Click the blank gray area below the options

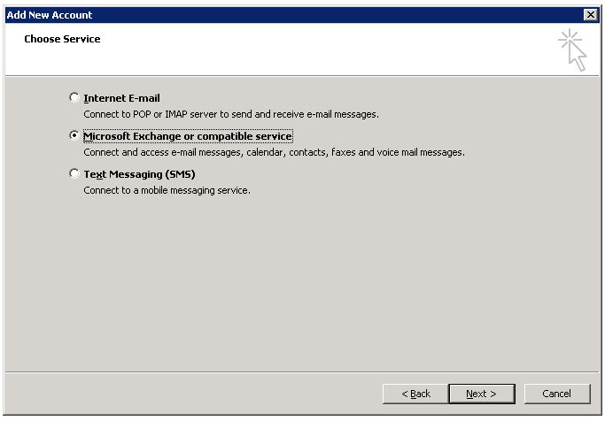[301, 283]
